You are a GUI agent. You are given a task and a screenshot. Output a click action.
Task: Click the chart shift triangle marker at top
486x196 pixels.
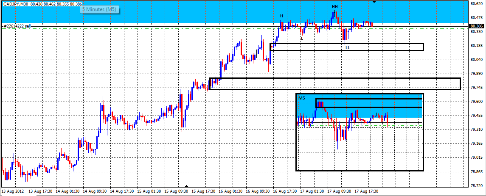tap(374, 2)
